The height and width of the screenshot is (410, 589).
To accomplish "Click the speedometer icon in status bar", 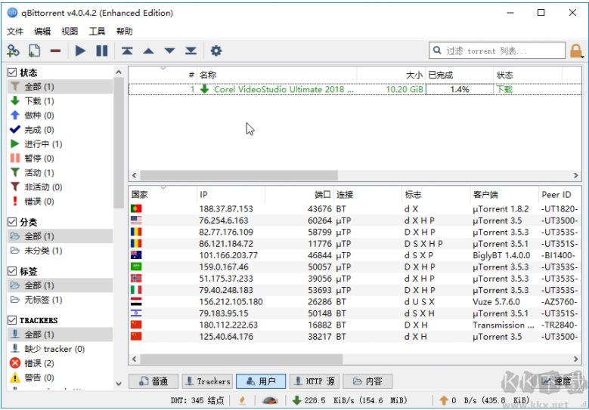I will 270,400.
